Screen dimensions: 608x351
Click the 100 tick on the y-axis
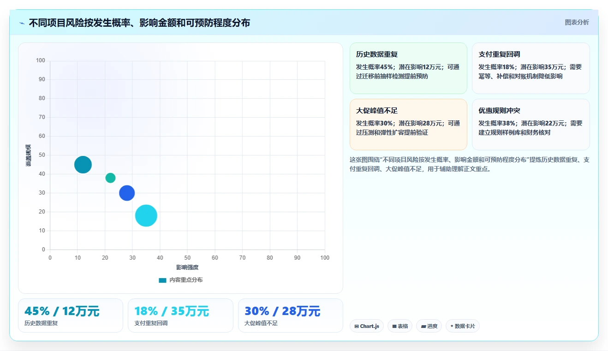(x=41, y=60)
